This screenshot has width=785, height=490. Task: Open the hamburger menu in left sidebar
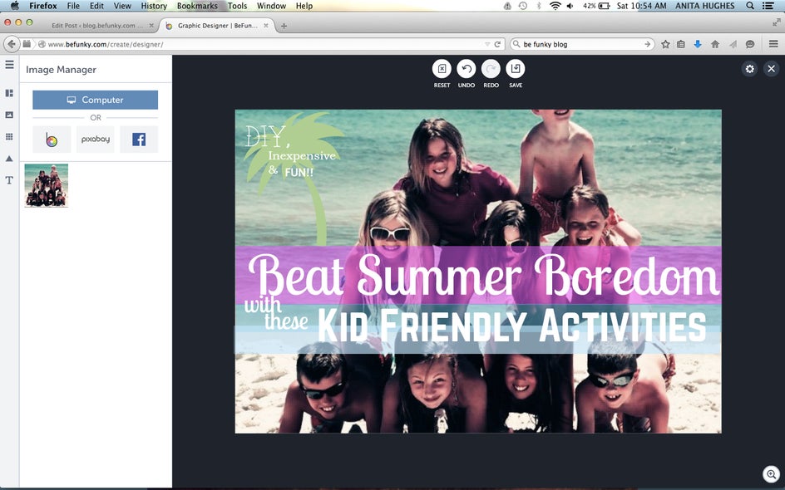pos(9,65)
